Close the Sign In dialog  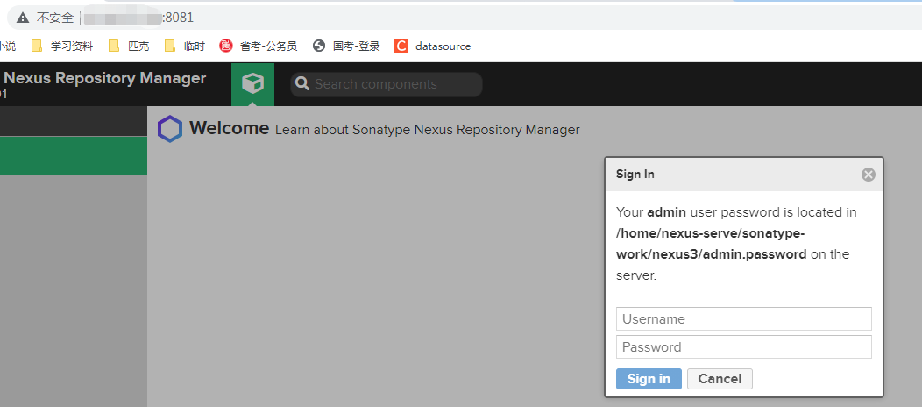point(869,175)
